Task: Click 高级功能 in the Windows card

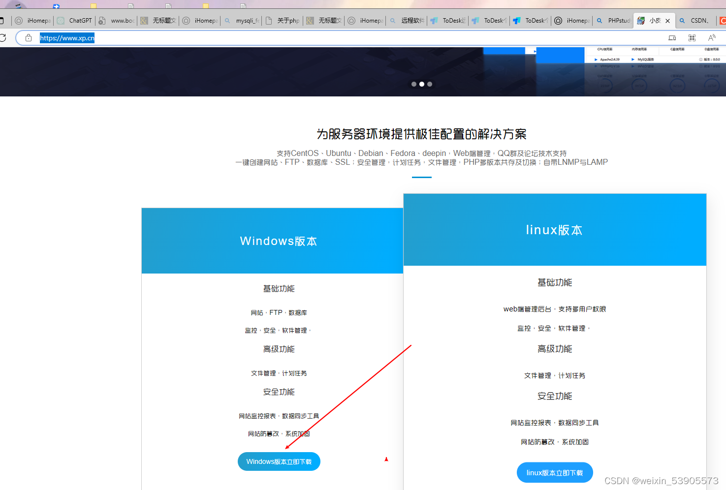Action: (x=279, y=349)
